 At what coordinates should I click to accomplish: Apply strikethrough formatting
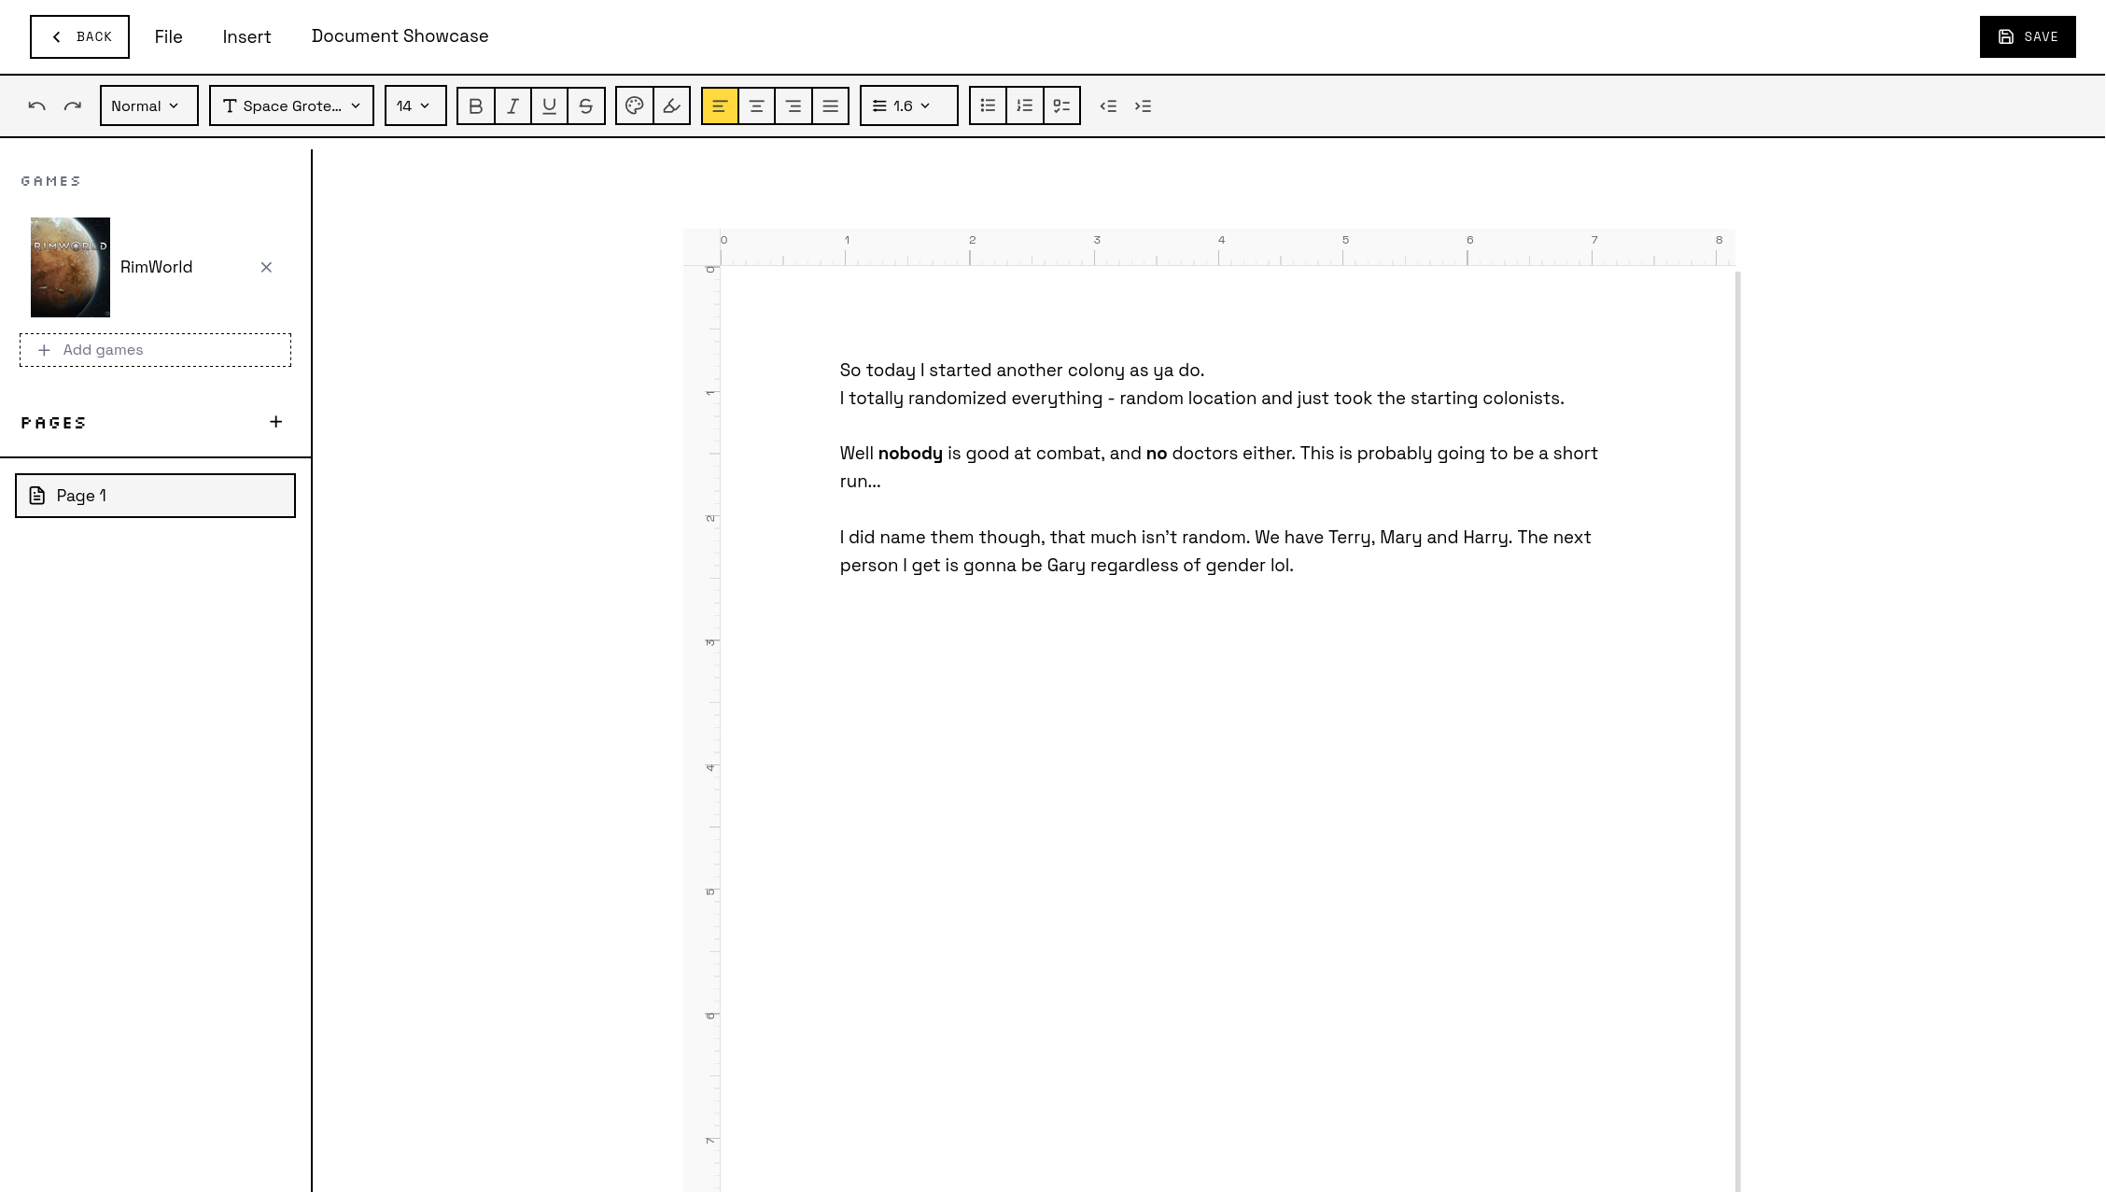click(x=586, y=105)
